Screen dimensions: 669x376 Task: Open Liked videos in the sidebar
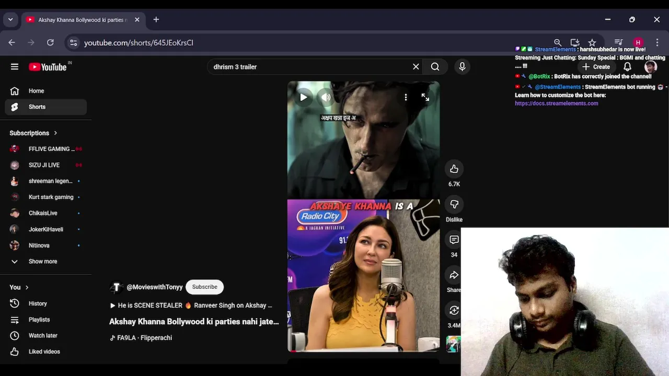click(x=46, y=351)
